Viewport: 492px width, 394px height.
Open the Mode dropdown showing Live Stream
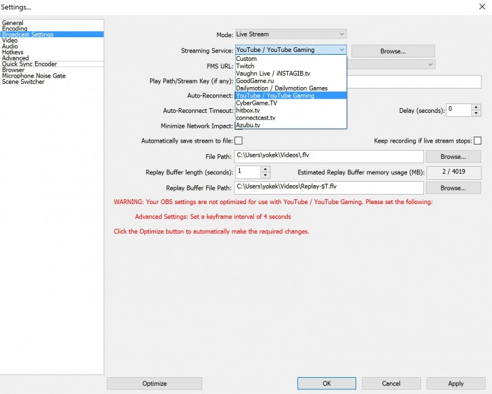click(x=291, y=34)
